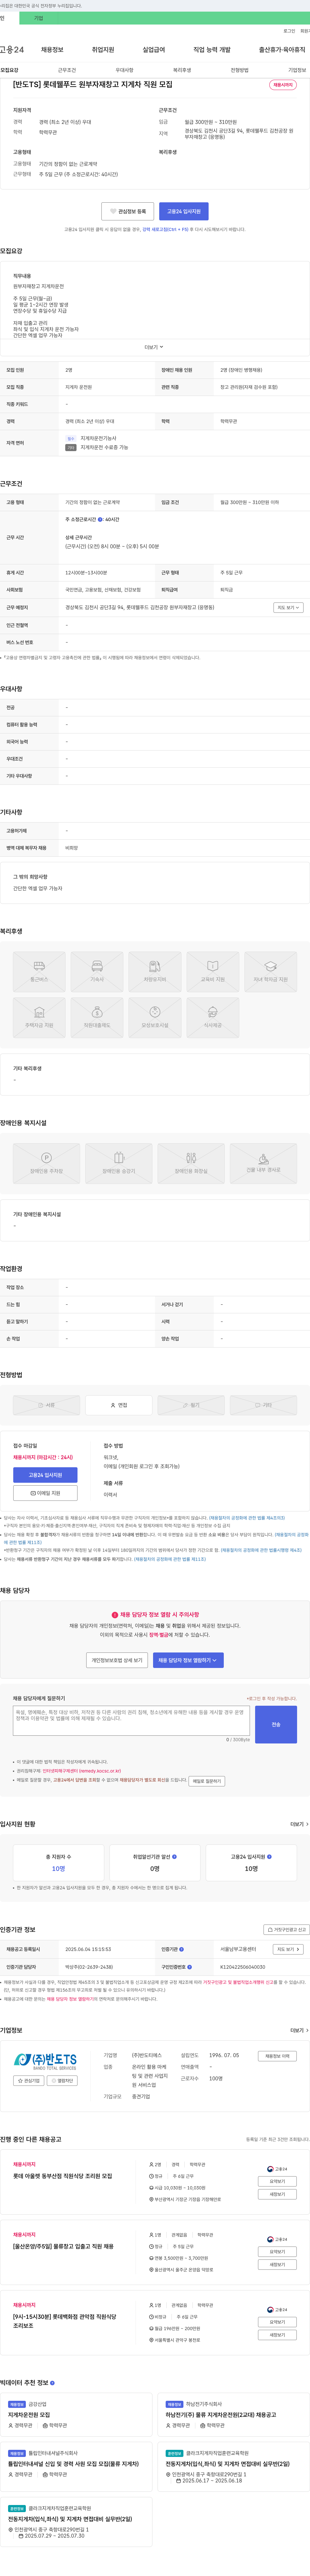Screen dimensions: 310x2576
Task: Expand 더보기 under job description
Action: click(154, 347)
